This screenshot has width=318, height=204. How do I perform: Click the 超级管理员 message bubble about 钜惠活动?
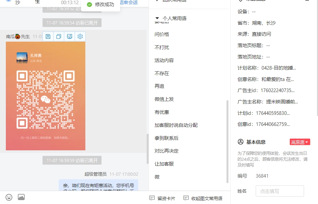(x=98, y=185)
